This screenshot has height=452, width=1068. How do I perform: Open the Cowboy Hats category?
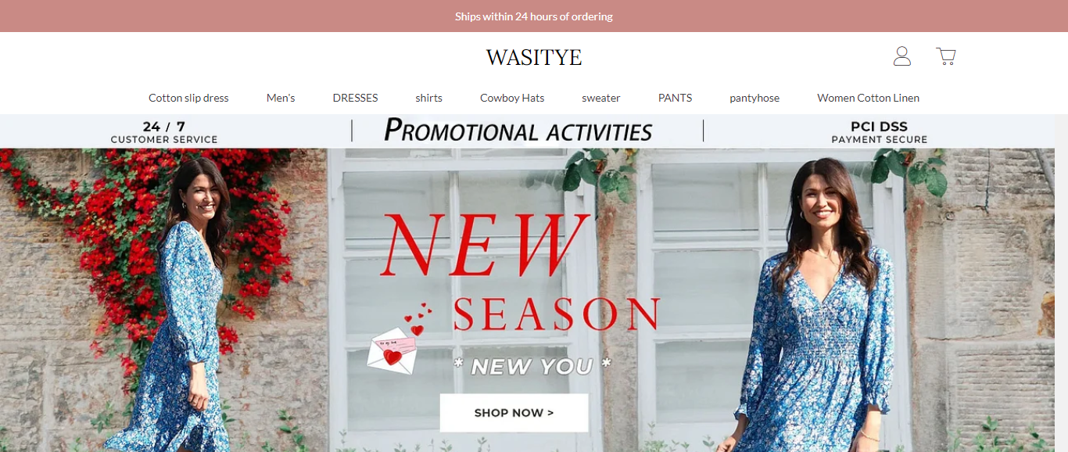coord(512,98)
